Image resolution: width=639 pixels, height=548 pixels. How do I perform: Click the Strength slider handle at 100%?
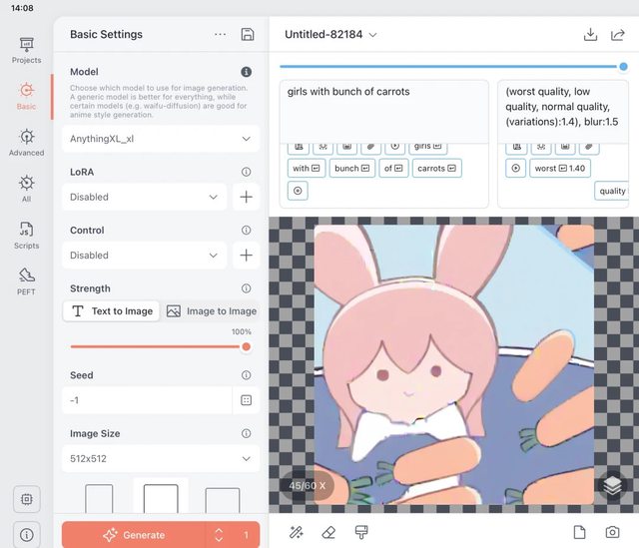(246, 346)
